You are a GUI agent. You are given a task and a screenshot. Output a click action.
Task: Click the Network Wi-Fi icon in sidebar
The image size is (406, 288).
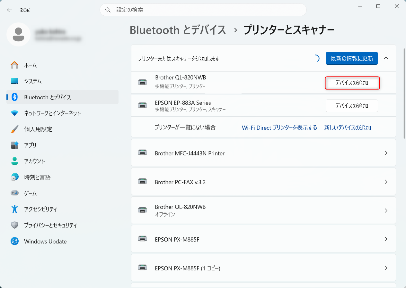click(x=14, y=113)
